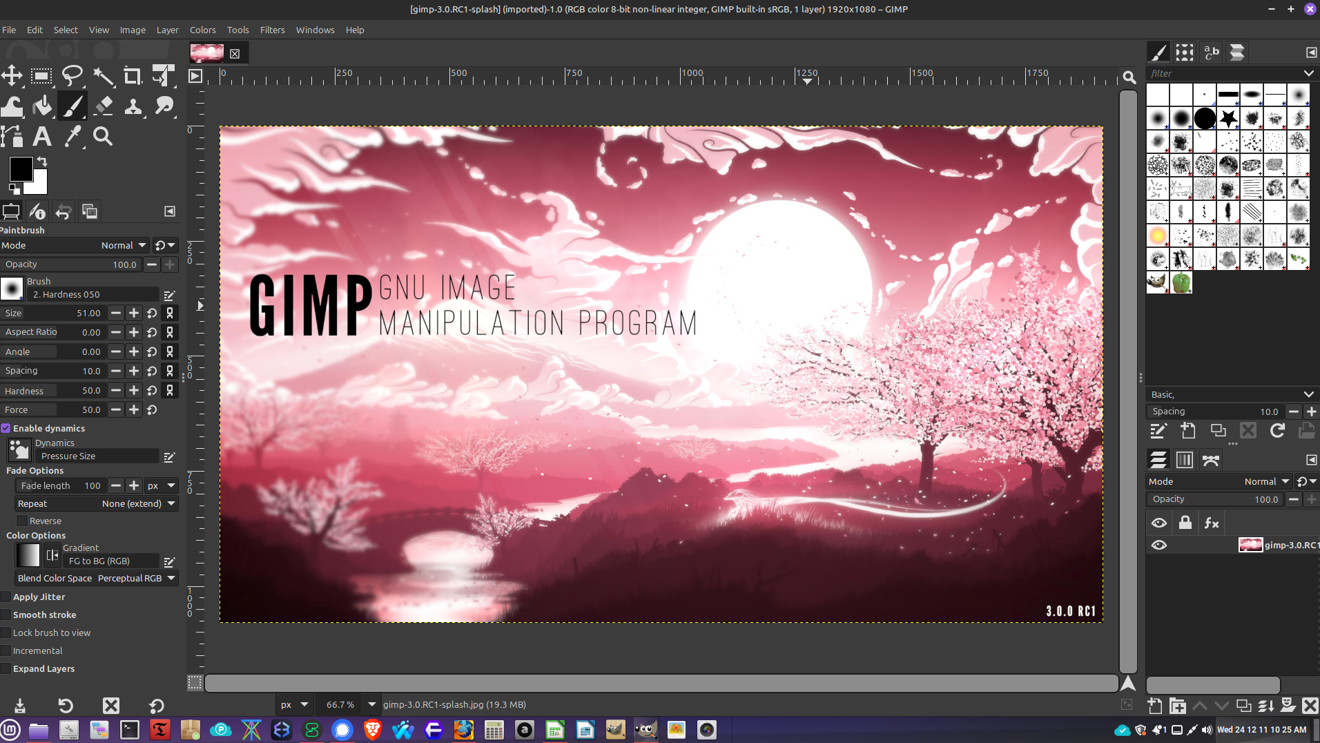Select the Unified Transform tool
The width and height of the screenshot is (1320, 743).
tap(164, 75)
